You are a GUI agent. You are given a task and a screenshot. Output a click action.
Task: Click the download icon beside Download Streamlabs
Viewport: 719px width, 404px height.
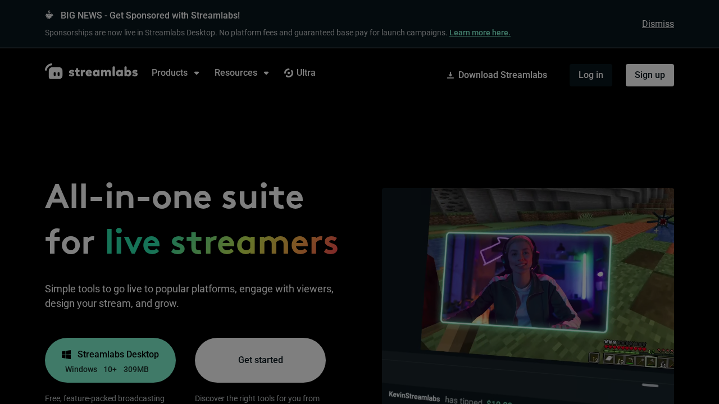tap(449, 74)
